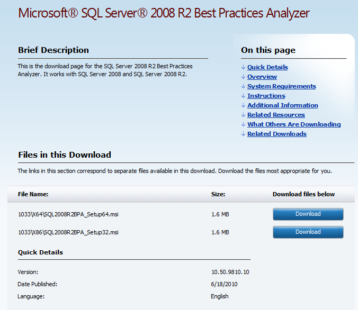Image resolution: width=358 pixels, height=310 pixels.
Task: Click the language value English
Action: (x=220, y=296)
